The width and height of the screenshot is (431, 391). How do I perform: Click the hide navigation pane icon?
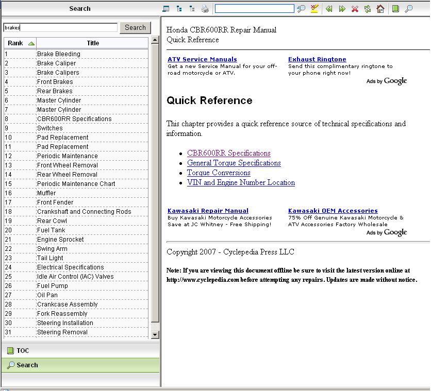click(166, 9)
